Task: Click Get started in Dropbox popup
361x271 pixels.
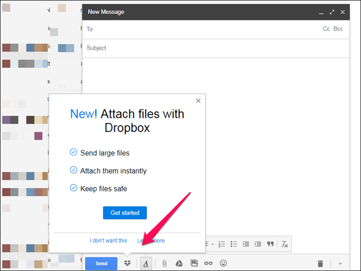Action: [x=125, y=213]
